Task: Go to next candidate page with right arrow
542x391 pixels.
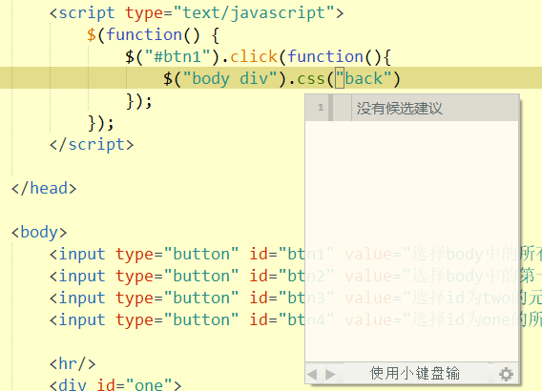Action: 330,374
